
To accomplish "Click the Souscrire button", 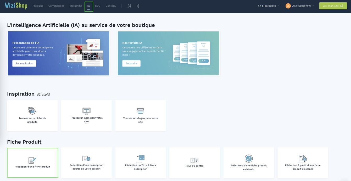I will click(x=131, y=63).
